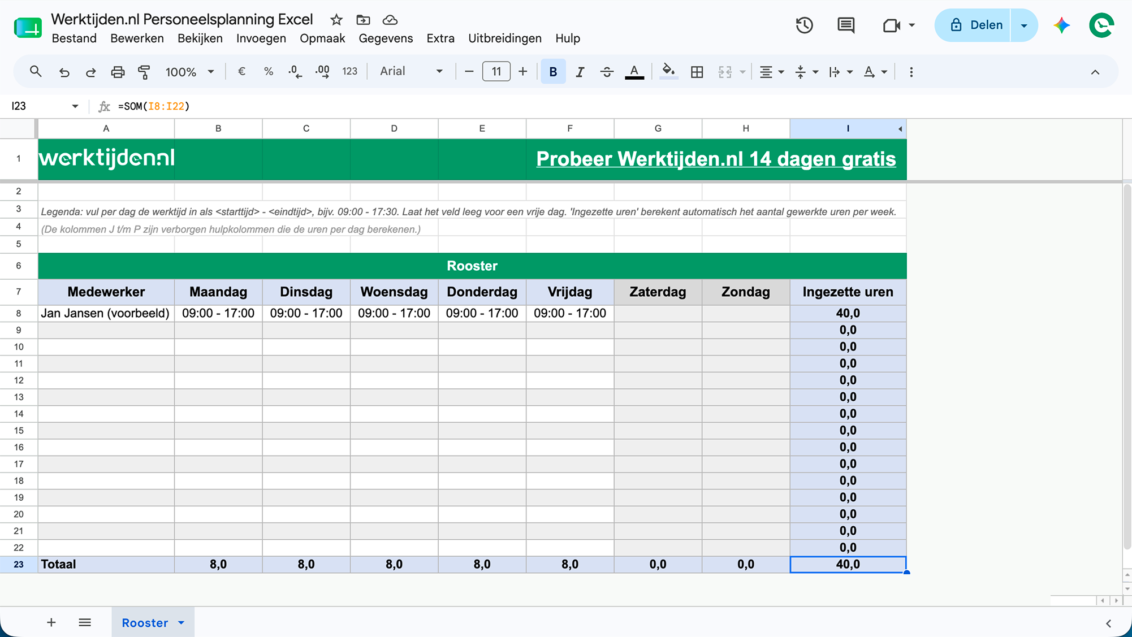Open the Opmaak menu

pos(322,38)
